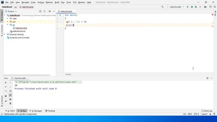Open the HelloWorldKt run configuration dropdown

click(175, 7)
